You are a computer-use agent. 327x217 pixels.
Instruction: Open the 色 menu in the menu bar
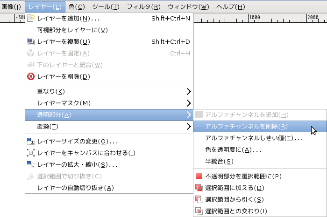77,7
